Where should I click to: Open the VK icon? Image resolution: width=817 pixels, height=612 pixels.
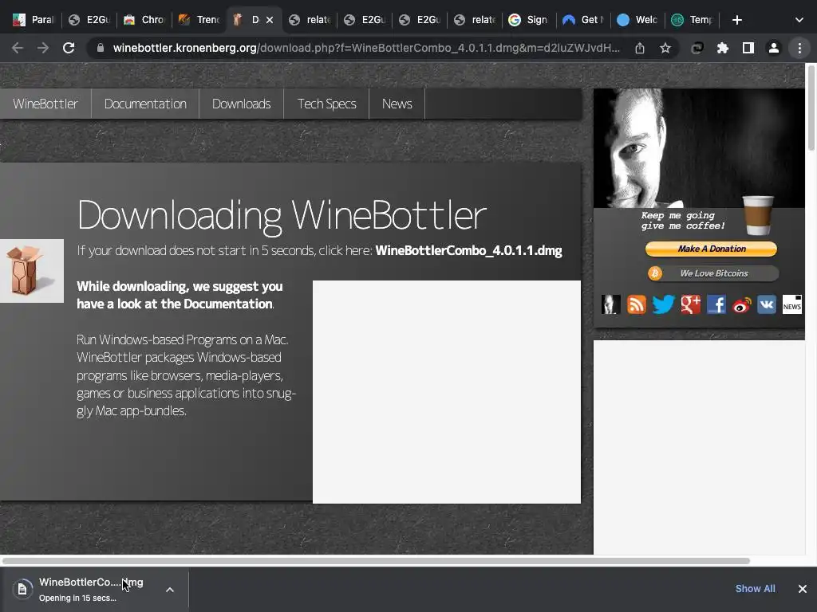[x=767, y=304]
